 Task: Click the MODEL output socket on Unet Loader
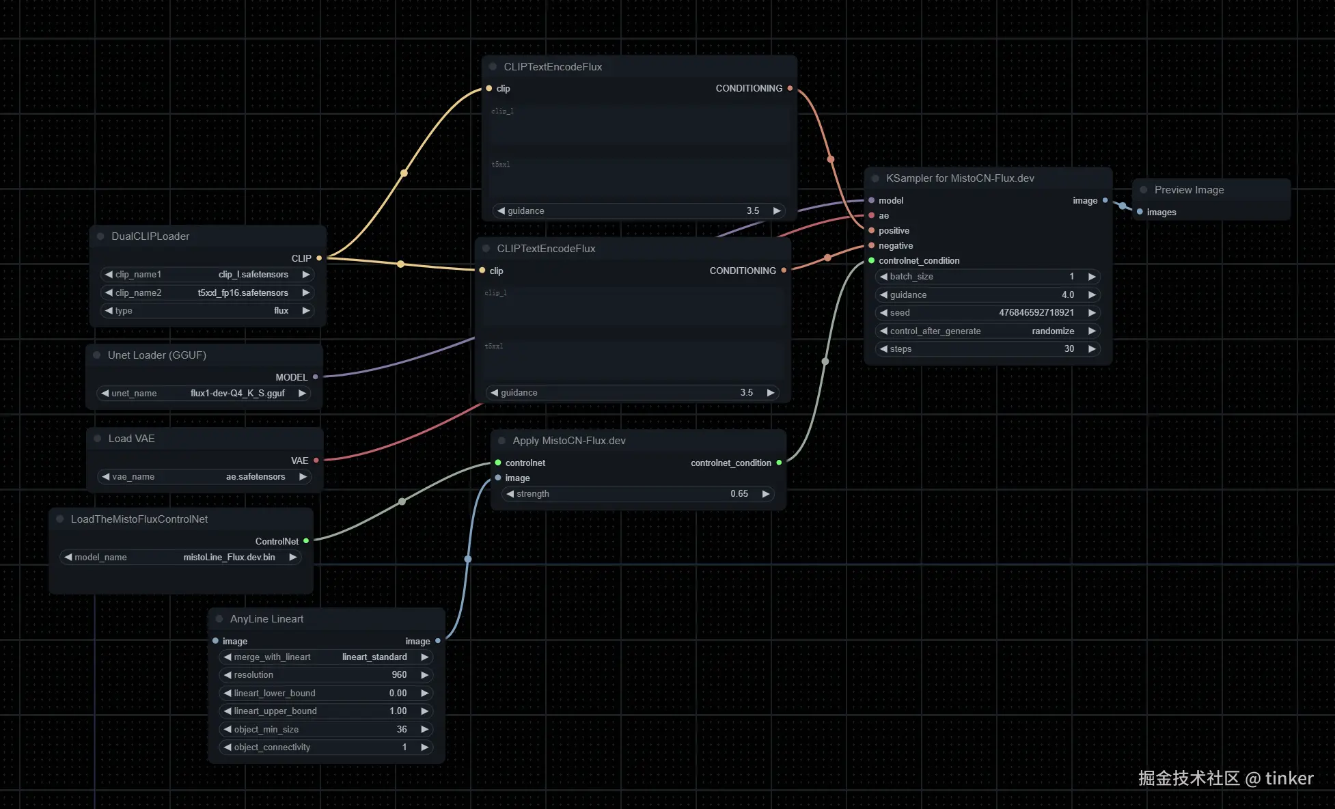tap(315, 377)
